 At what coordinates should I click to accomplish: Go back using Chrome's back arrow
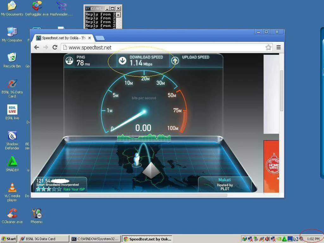click(x=37, y=47)
